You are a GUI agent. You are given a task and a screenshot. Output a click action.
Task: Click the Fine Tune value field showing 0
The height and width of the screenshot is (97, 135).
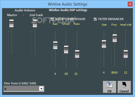click(x=22, y=89)
